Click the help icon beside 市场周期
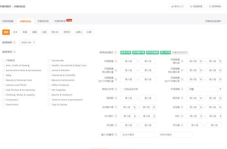The width and height of the screenshot is (227, 149). point(182,89)
